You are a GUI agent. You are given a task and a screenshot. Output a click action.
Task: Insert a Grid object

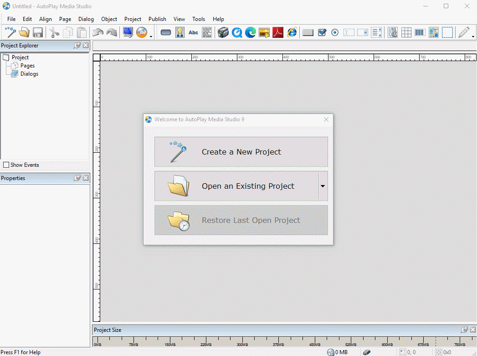point(406,32)
